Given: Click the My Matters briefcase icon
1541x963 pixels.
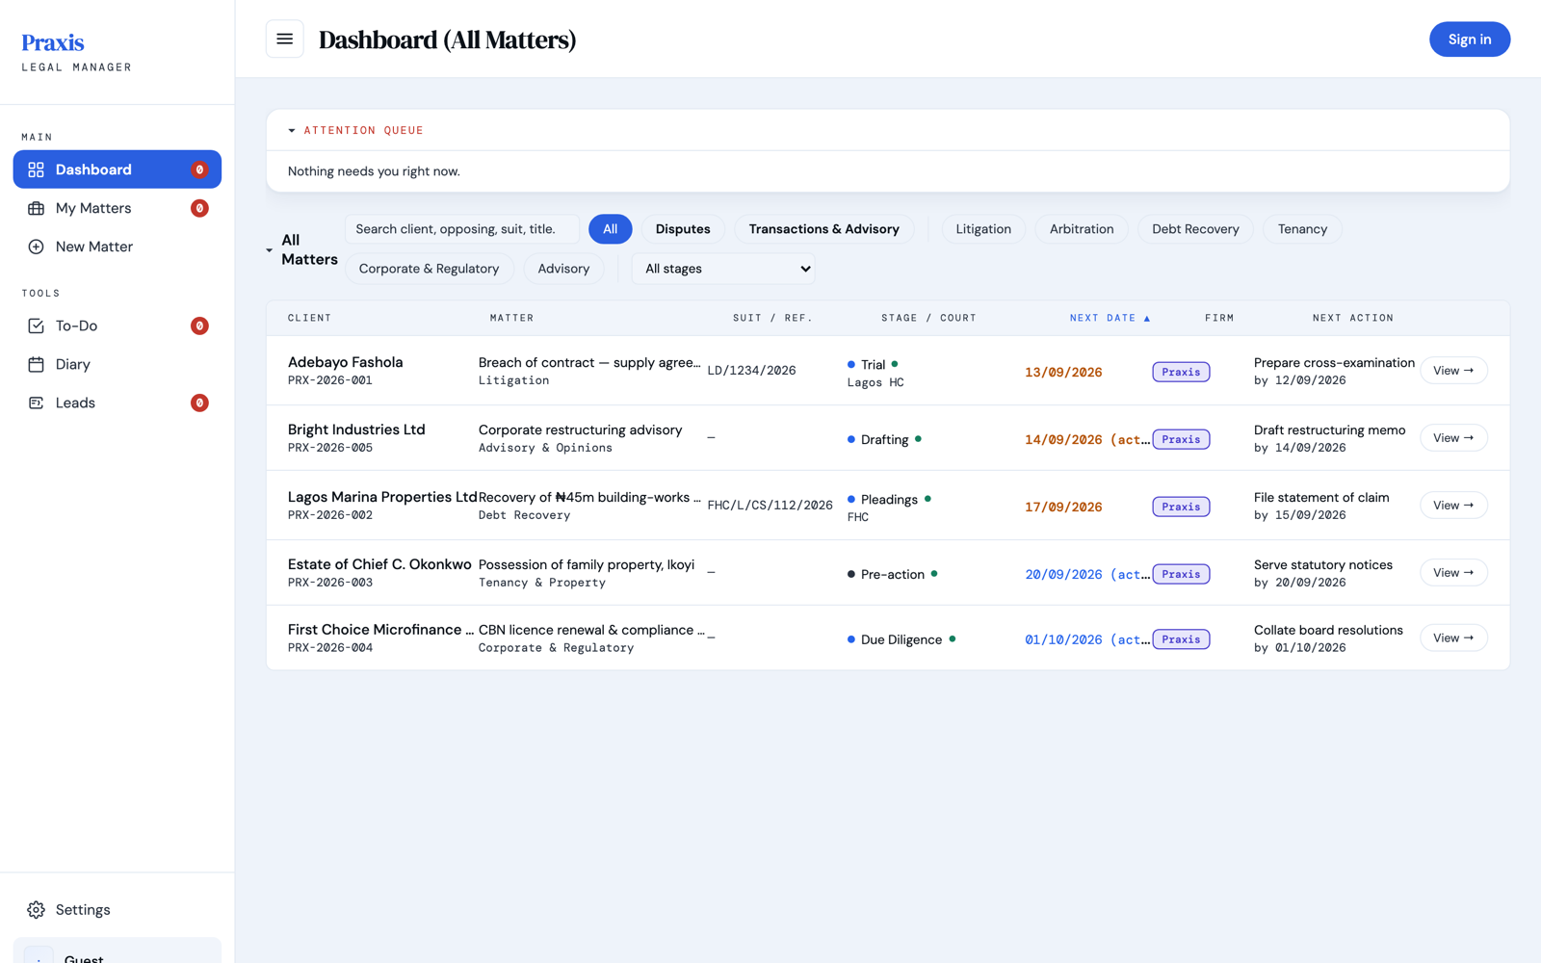Looking at the screenshot, I should click(36, 208).
